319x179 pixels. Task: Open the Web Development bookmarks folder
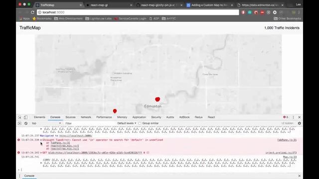(68, 18)
